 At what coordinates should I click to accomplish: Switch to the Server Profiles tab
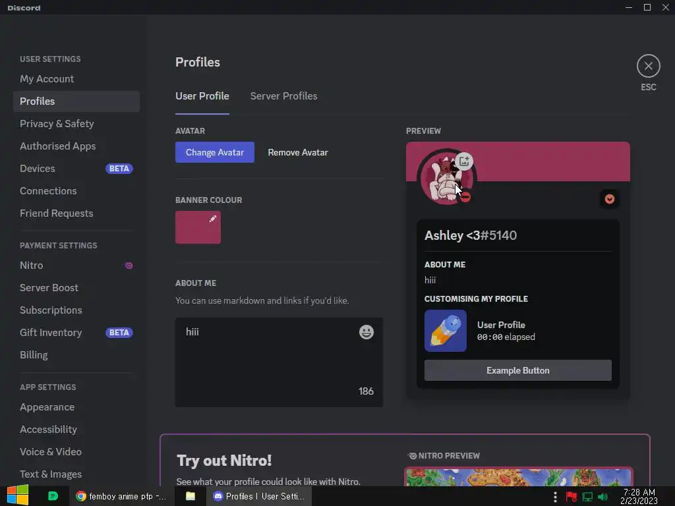pos(283,96)
